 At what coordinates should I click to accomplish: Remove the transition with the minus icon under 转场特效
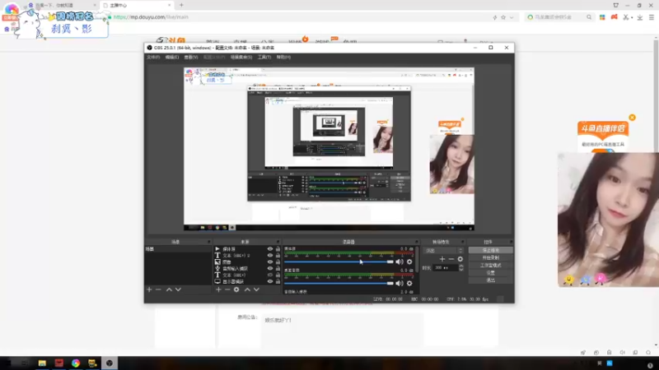click(451, 259)
